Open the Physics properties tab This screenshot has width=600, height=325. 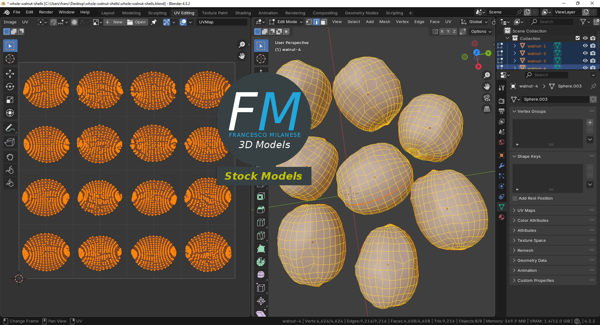coord(502,186)
